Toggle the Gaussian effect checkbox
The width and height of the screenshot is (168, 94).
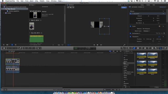pyautogui.click(x=130, y=14)
